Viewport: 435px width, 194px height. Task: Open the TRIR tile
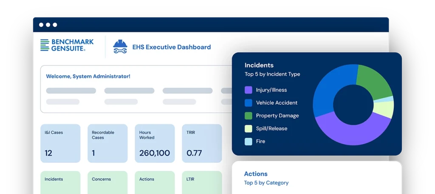click(x=202, y=143)
